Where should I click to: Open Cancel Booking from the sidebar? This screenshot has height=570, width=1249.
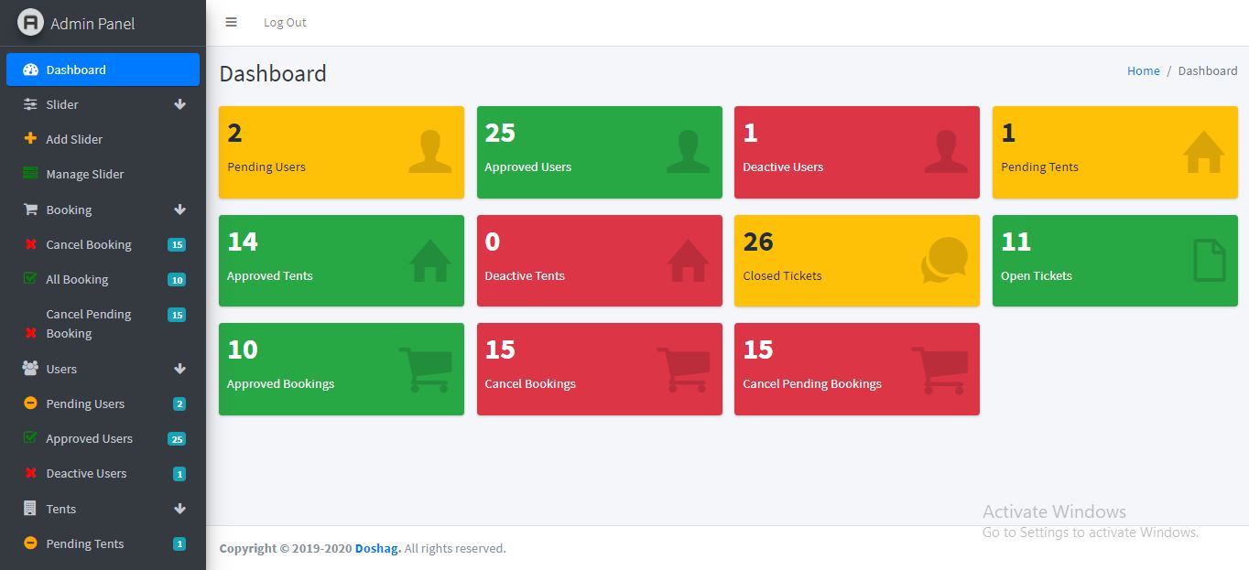pyautogui.click(x=89, y=244)
